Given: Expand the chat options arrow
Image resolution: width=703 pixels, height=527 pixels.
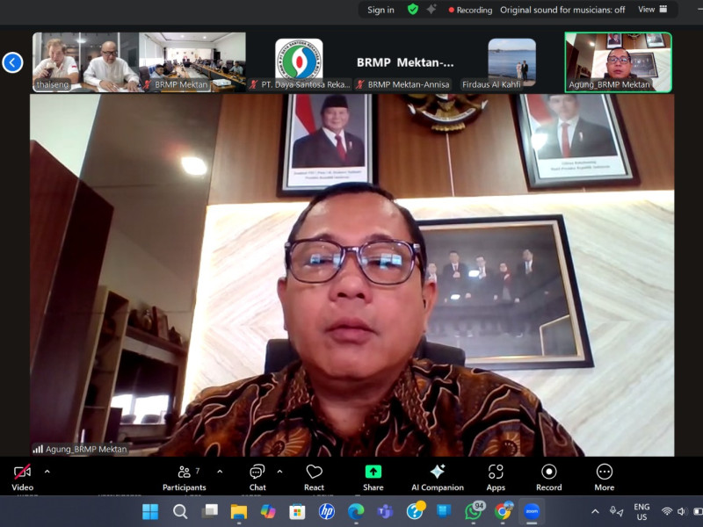Looking at the screenshot, I should pyautogui.click(x=279, y=471).
